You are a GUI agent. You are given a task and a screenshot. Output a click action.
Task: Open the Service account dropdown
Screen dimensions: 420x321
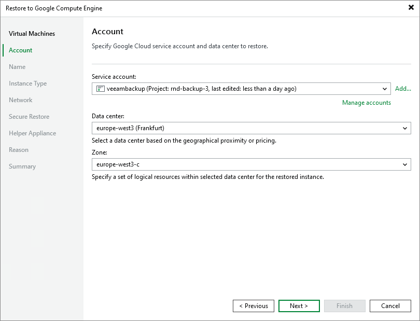tap(385, 89)
